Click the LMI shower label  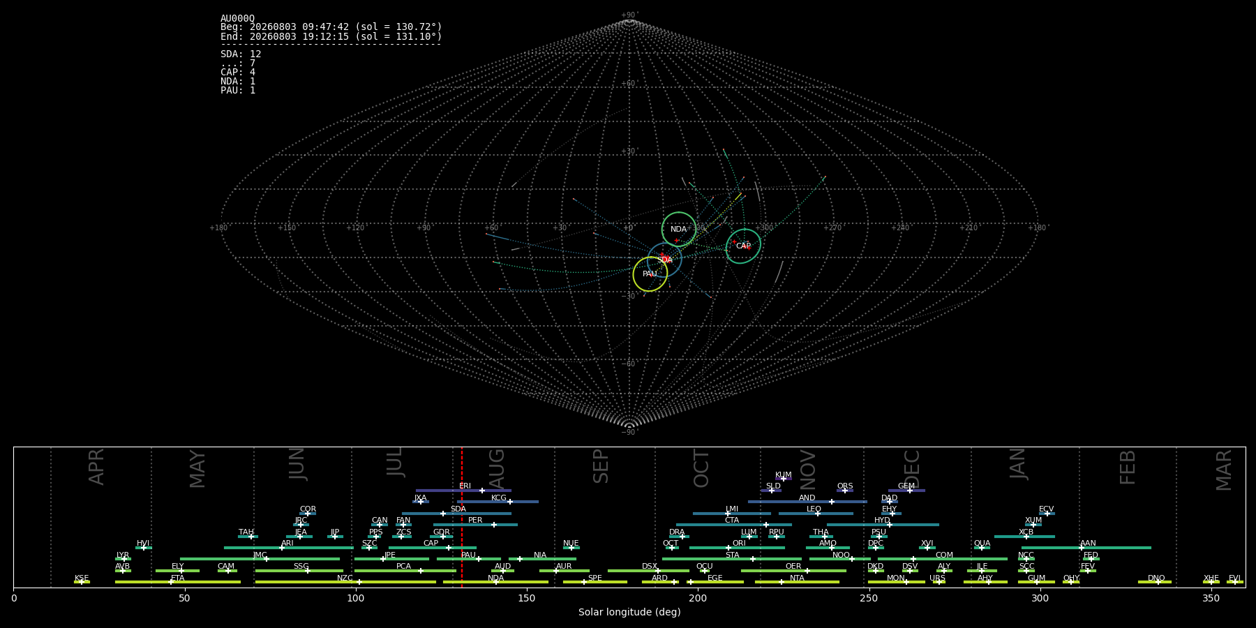[732, 509]
